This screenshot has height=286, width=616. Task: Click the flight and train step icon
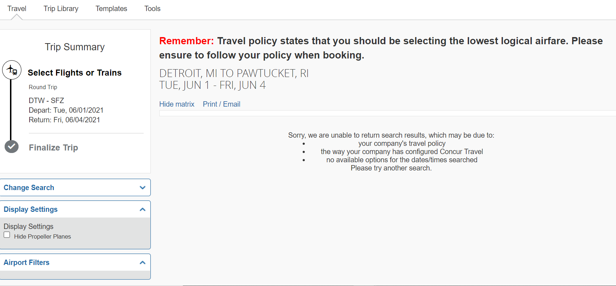pos(12,70)
